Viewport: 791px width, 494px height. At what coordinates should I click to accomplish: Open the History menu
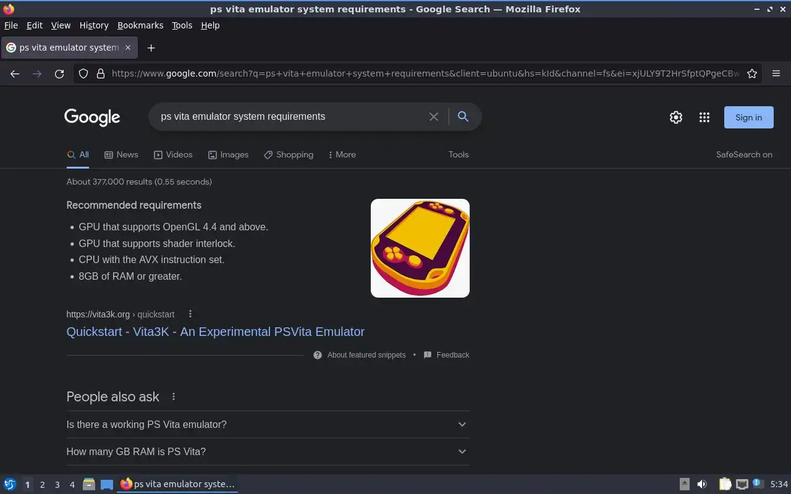(x=94, y=25)
